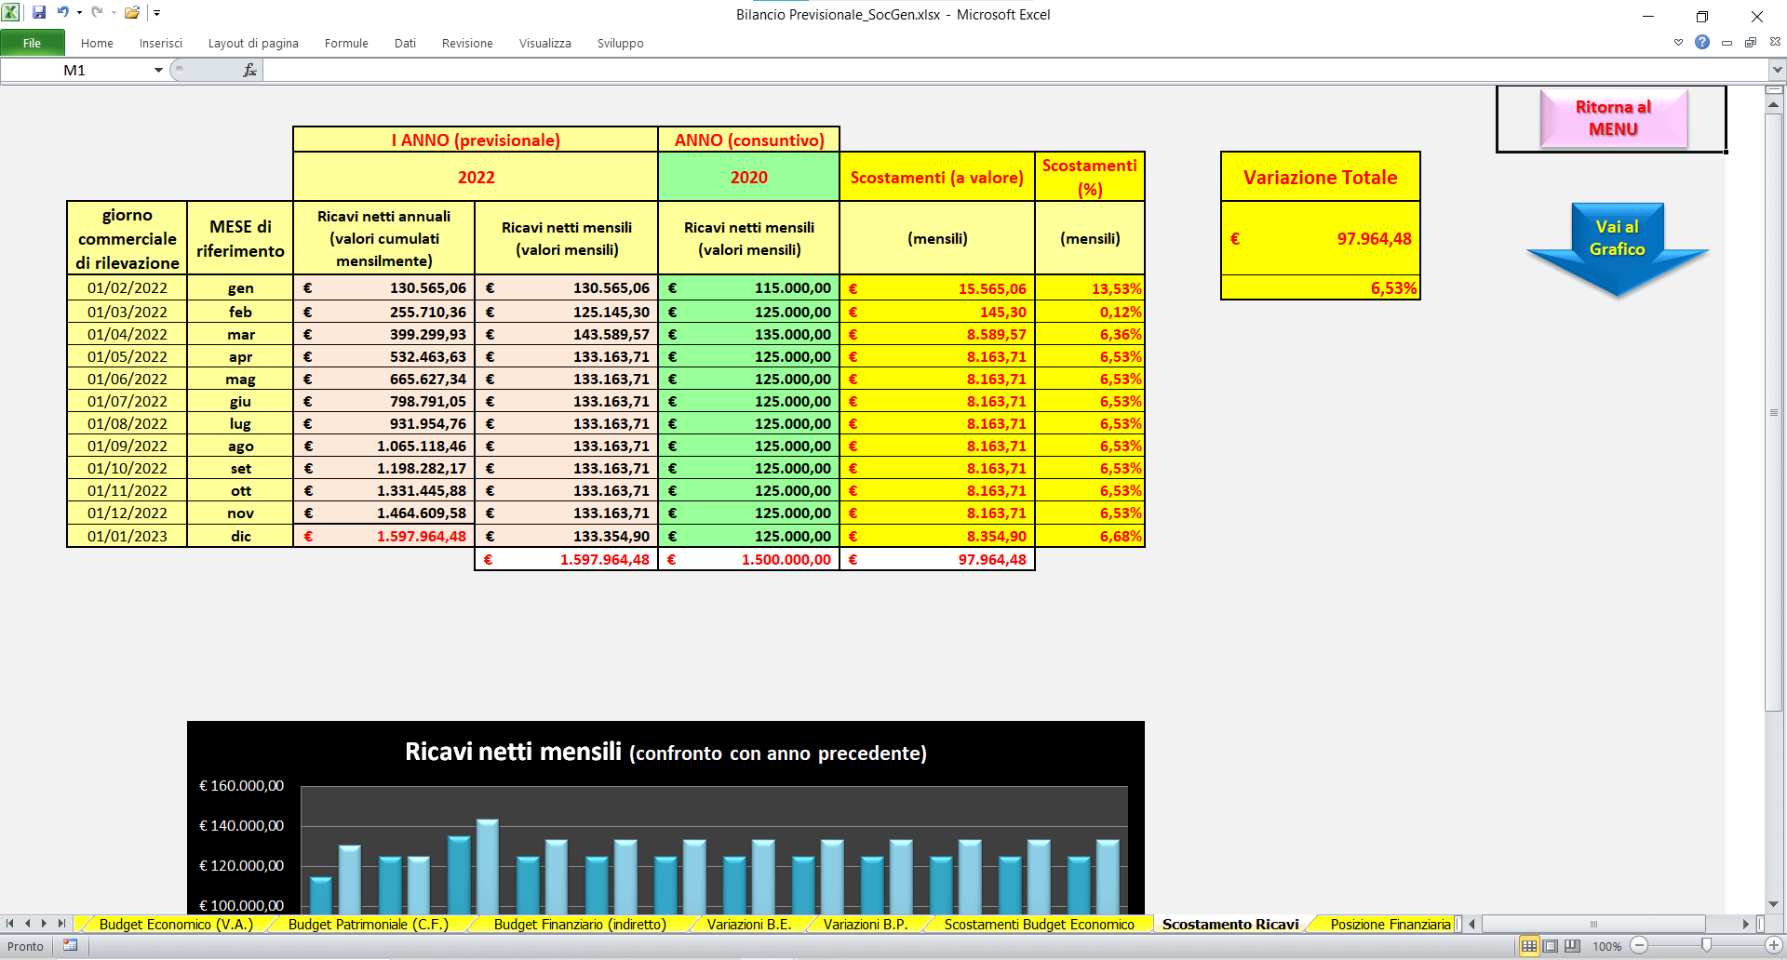1787x960 pixels.
Task: Click the Save icon in quick access toolbar
Action: (38, 13)
